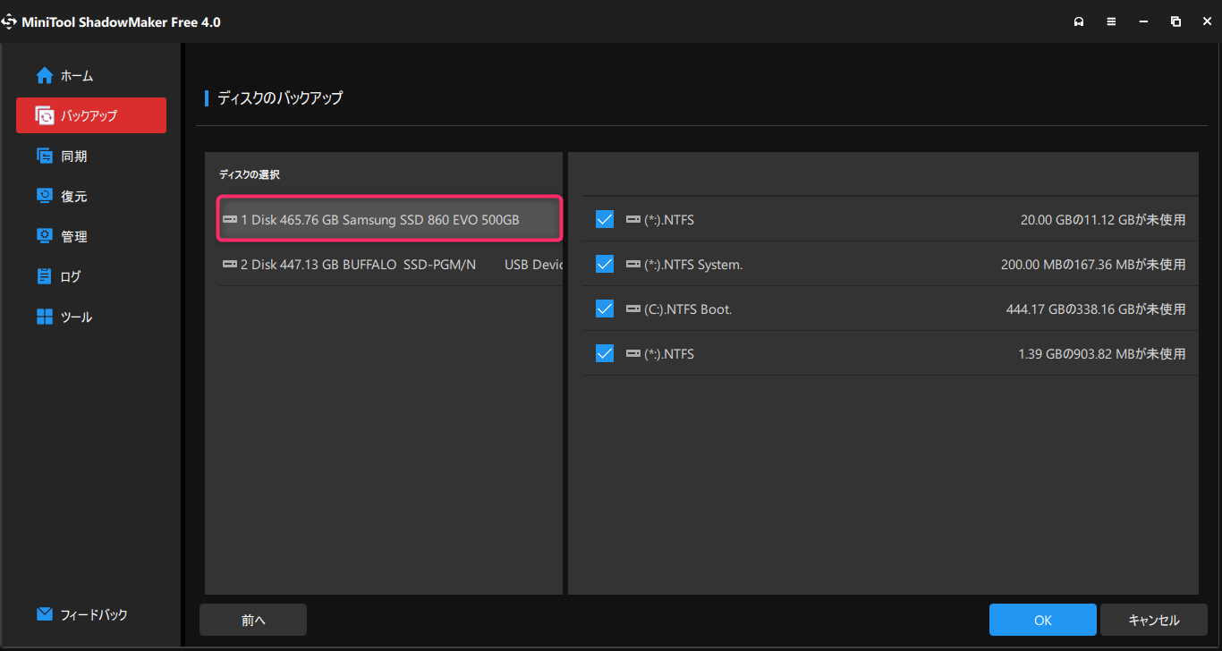
Task: Open support via headset icon in title bar
Action: coord(1079,21)
